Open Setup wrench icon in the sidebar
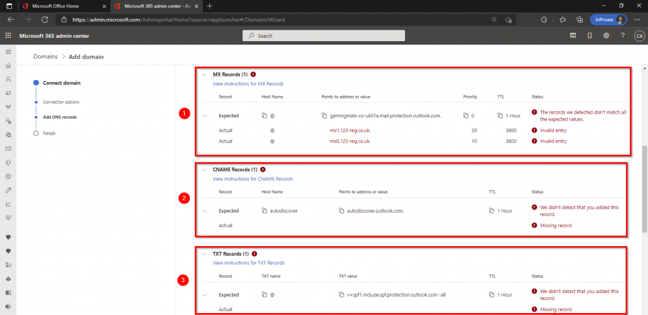The height and width of the screenshot is (315, 648). tap(8, 190)
